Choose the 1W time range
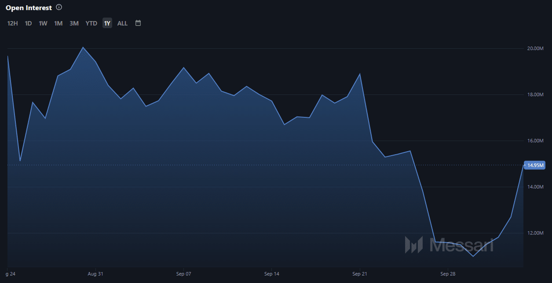Image resolution: width=552 pixels, height=283 pixels. pos(43,23)
